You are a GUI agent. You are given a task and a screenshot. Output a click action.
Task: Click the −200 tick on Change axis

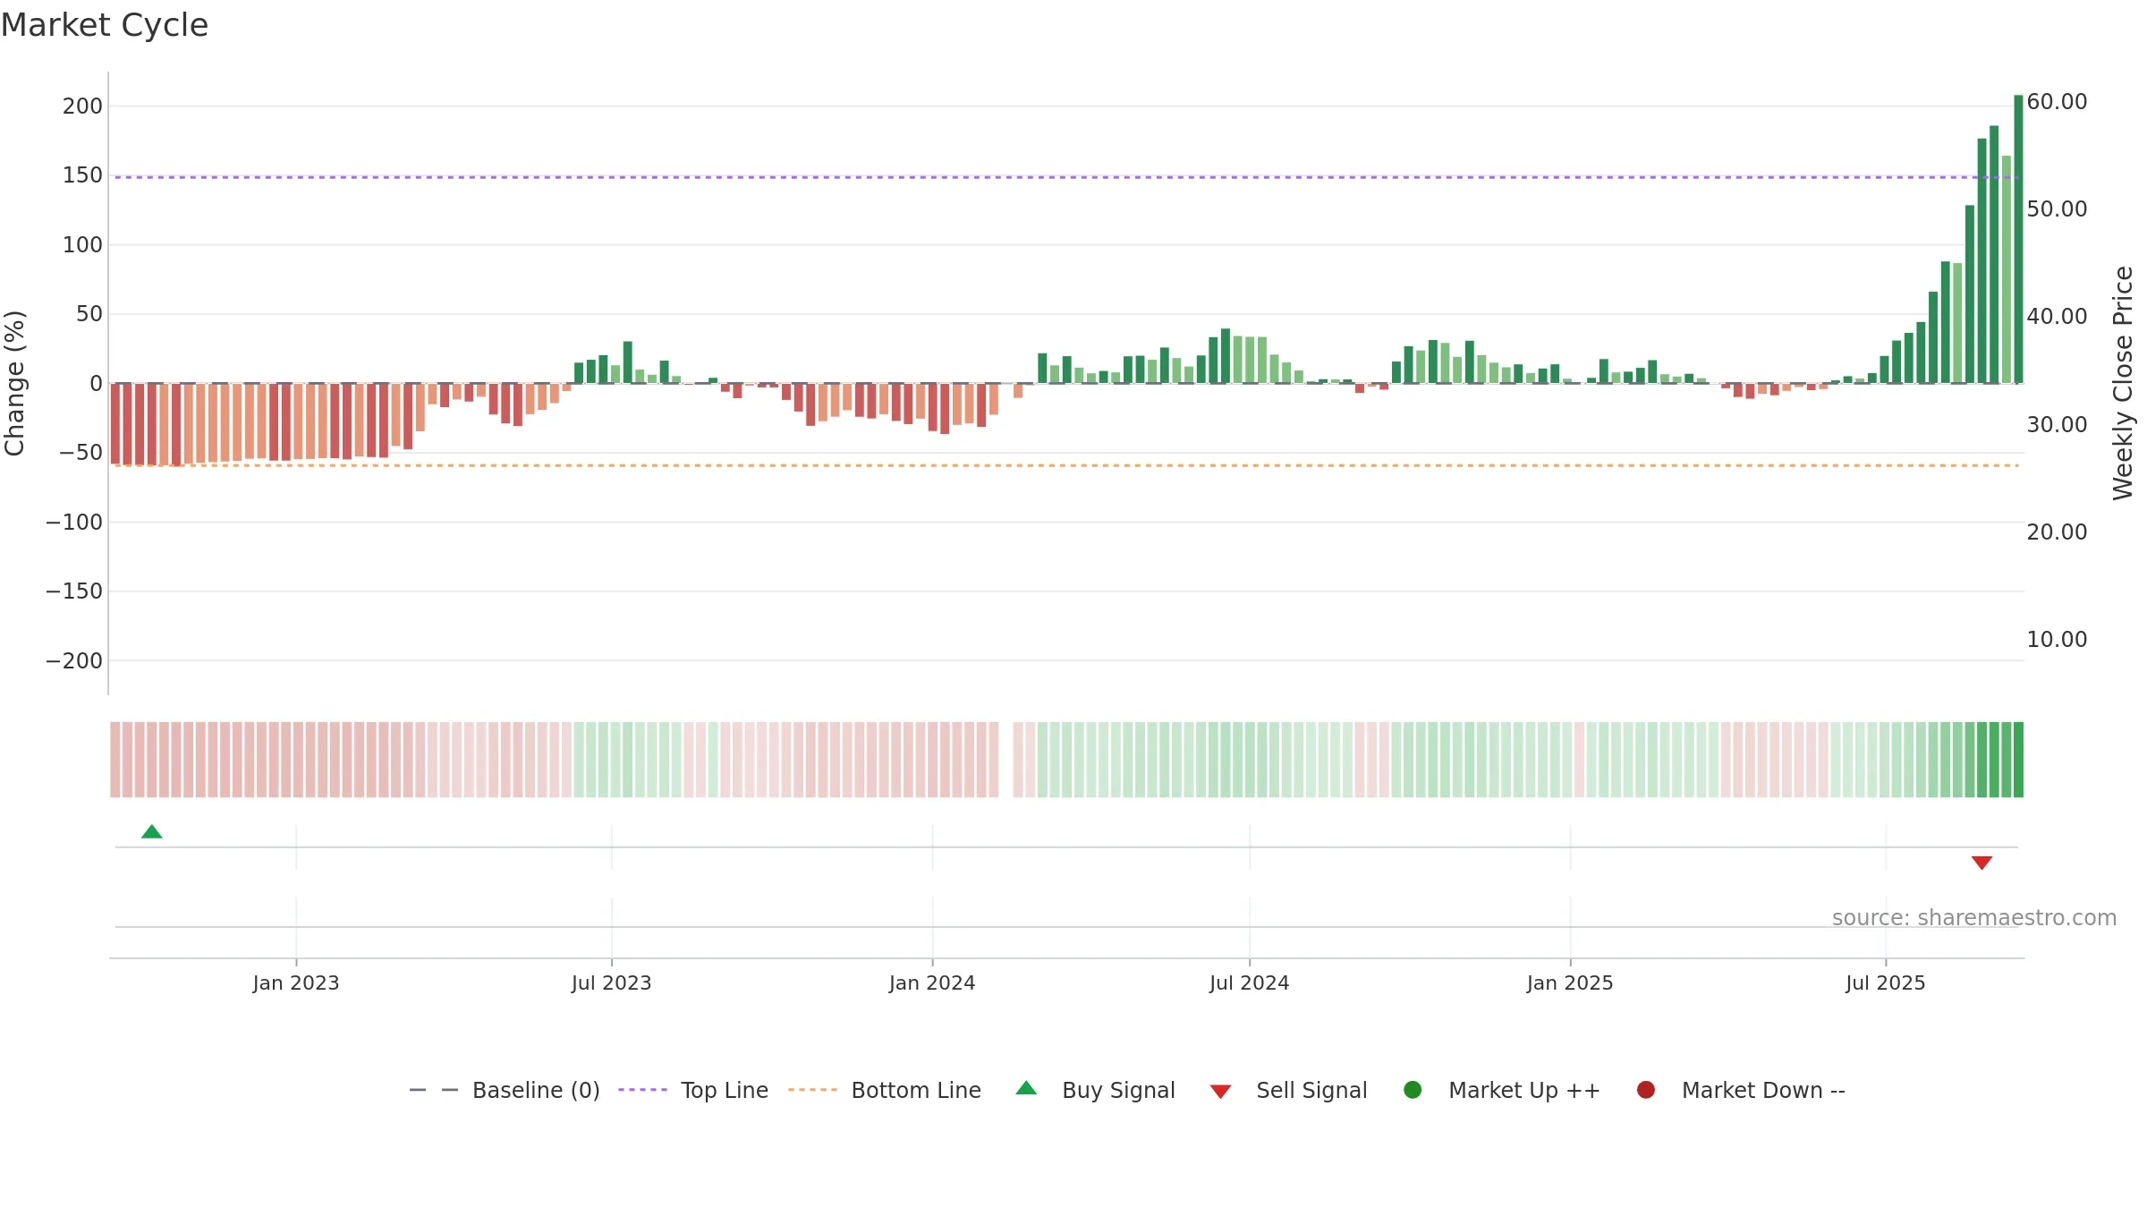[74, 661]
